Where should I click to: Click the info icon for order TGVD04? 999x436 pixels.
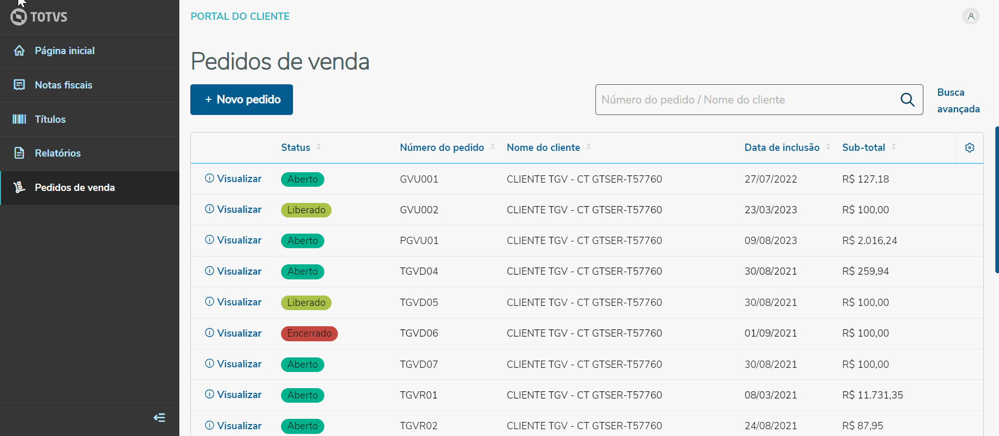click(x=210, y=271)
